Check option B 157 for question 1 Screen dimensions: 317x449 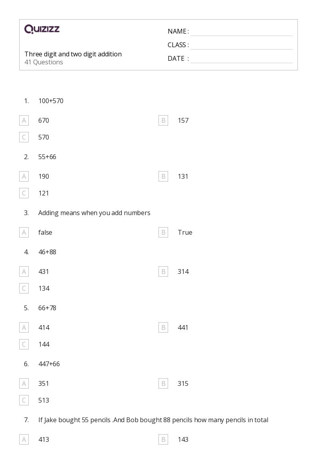click(163, 121)
